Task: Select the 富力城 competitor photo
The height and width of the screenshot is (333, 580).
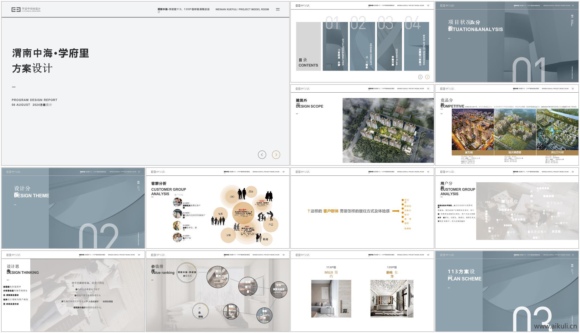Action: [x=473, y=129]
